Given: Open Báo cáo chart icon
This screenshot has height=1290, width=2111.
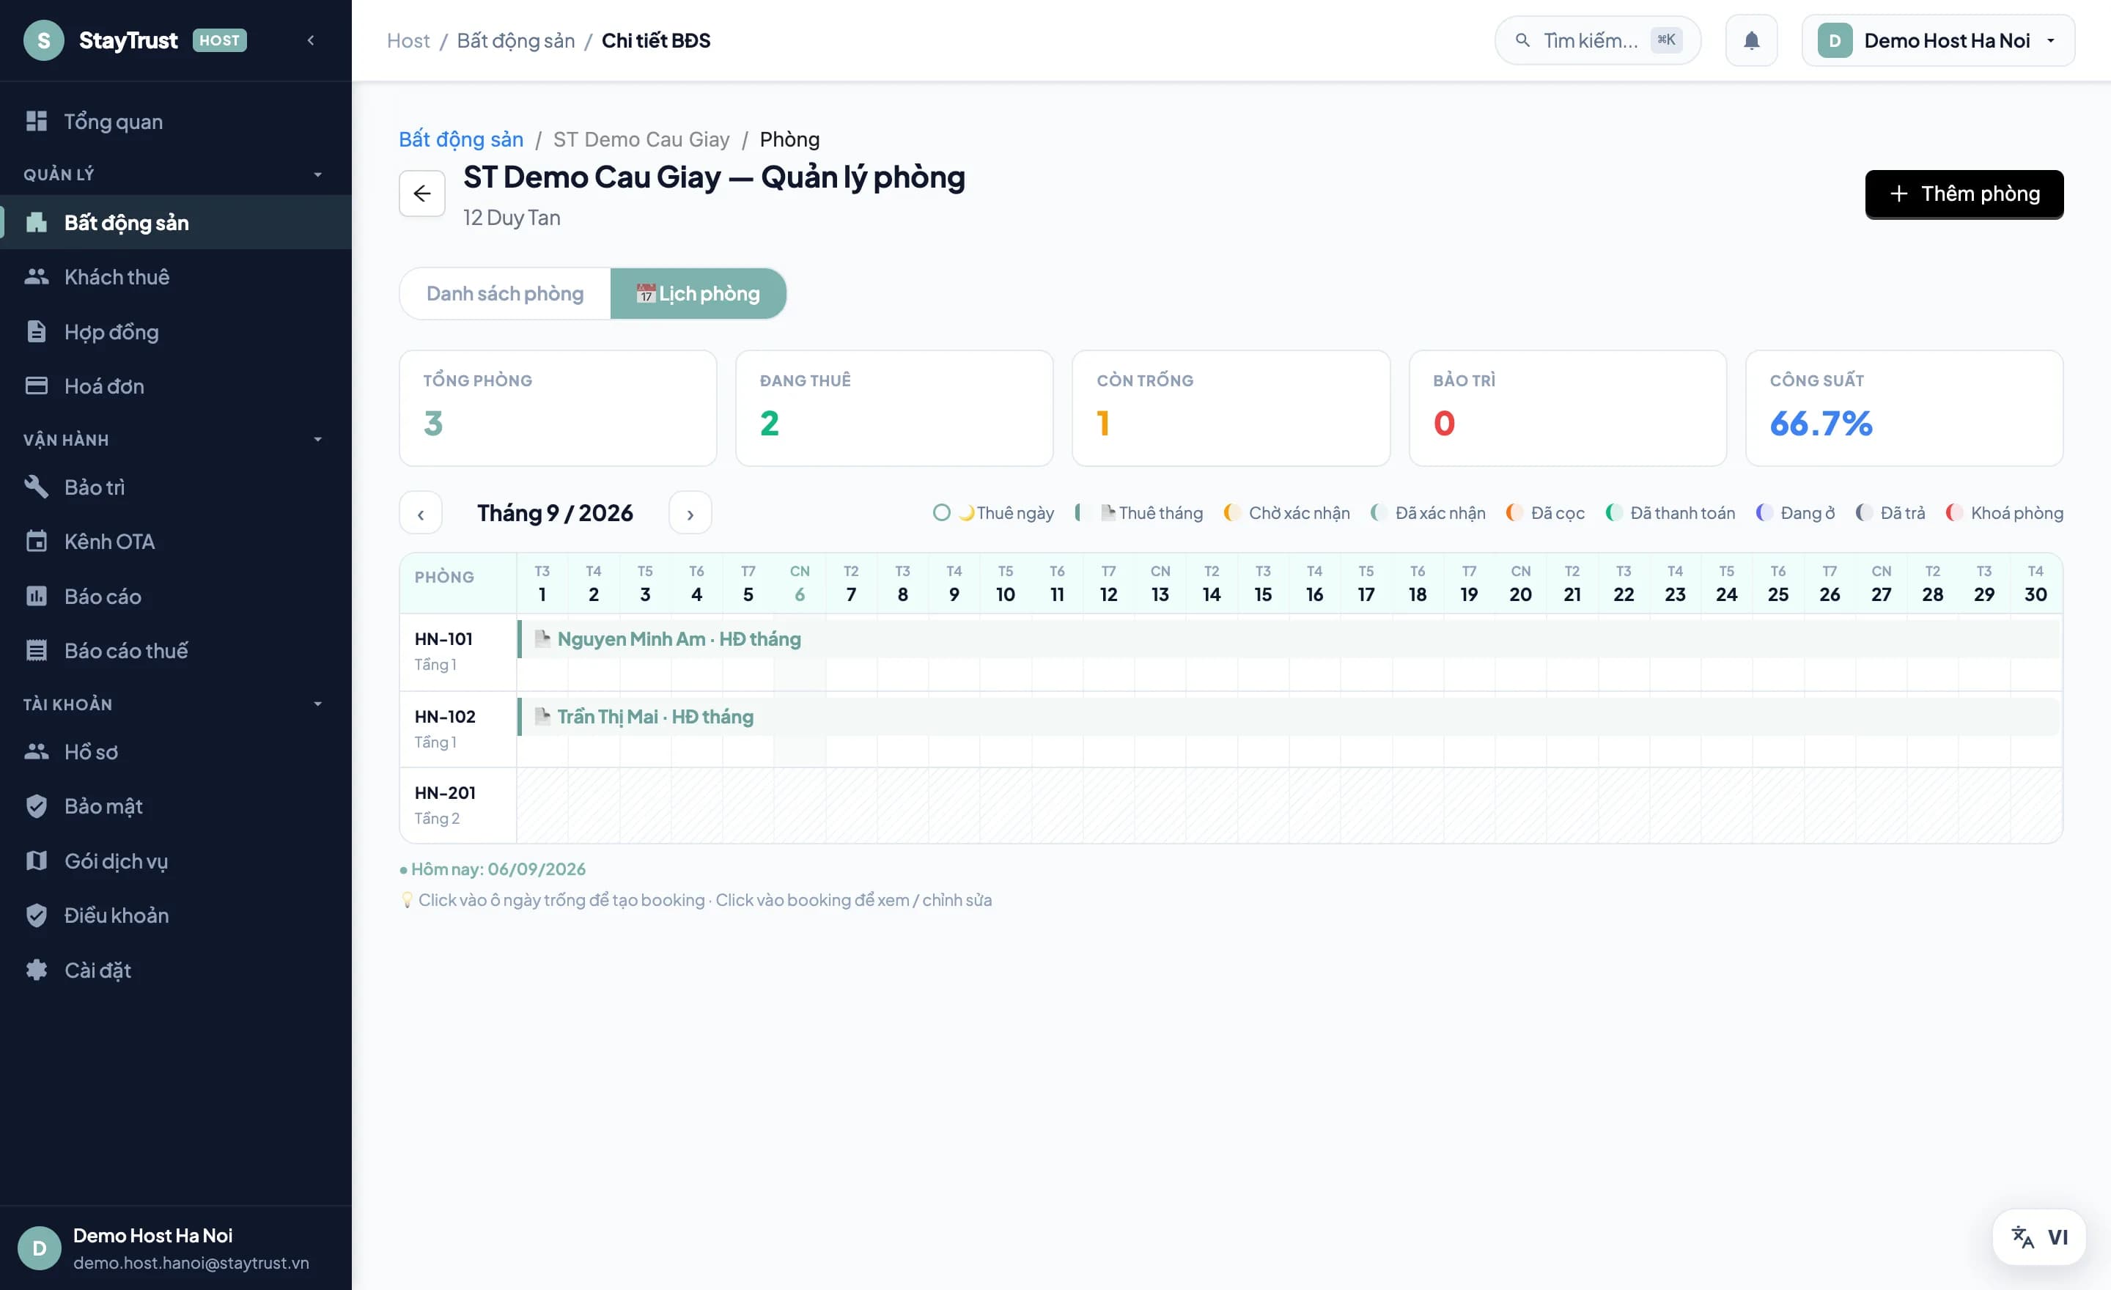Looking at the screenshot, I should click(x=36, y=596).
